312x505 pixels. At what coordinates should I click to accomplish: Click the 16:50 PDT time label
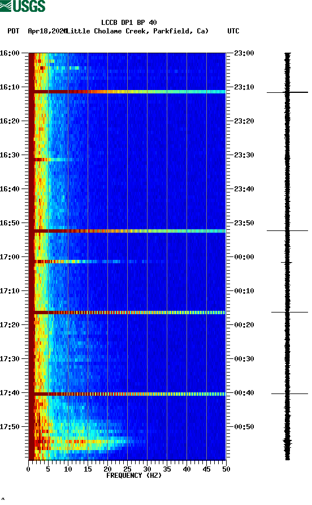[10, 223]
